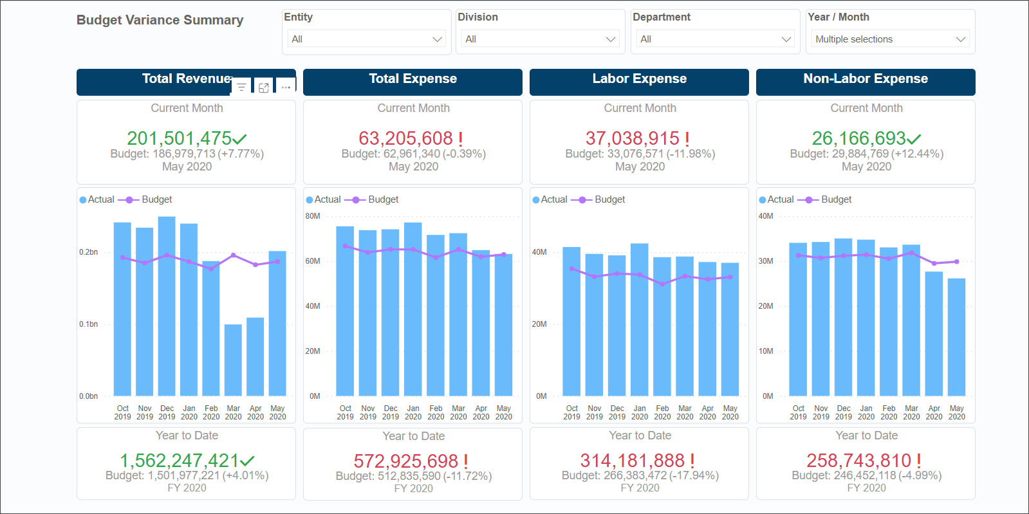Select the Labor Expense header
The image size is (1029, 514).
[x=639, y=79]
